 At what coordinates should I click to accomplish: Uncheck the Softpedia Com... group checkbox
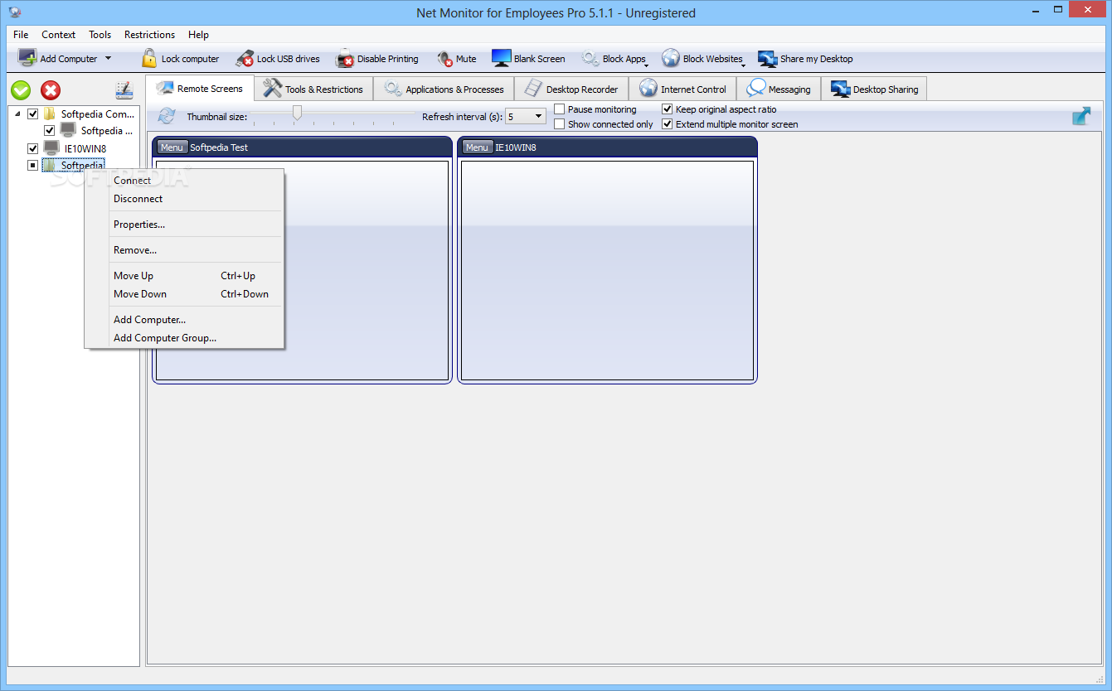(33, 114)
